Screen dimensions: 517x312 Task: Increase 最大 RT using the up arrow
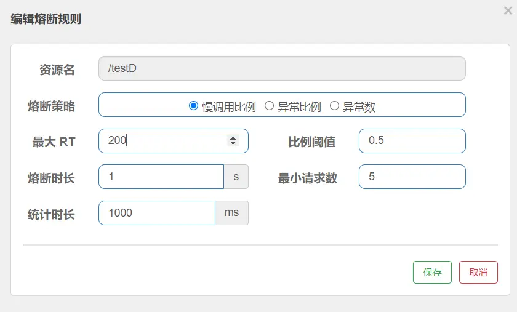[x=233, y=138]
